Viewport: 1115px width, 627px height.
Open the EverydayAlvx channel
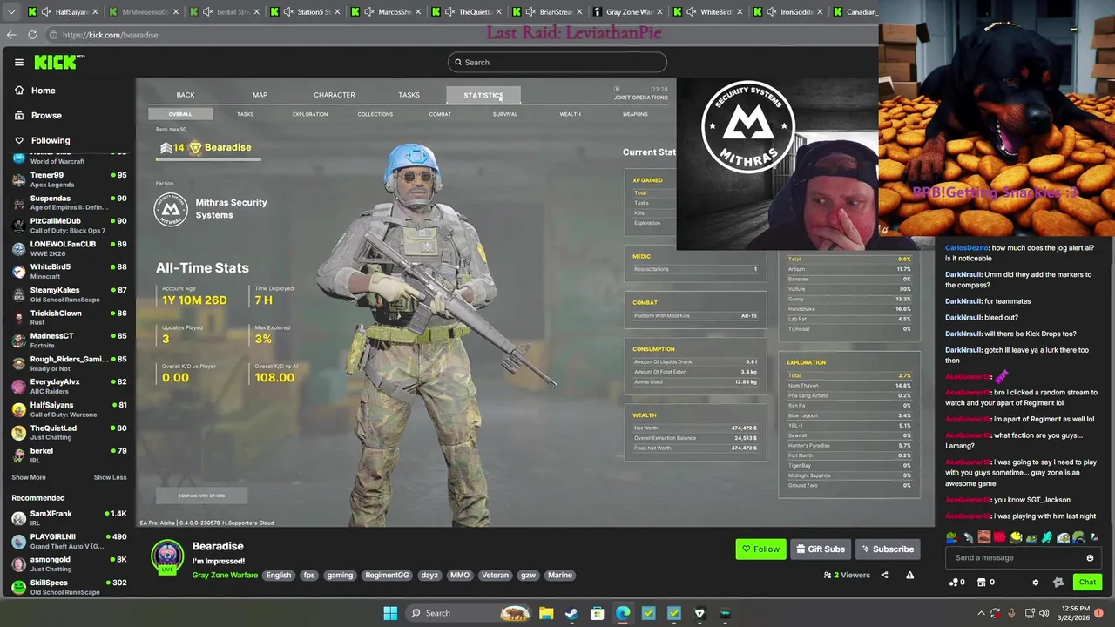(x=68, y=387)
